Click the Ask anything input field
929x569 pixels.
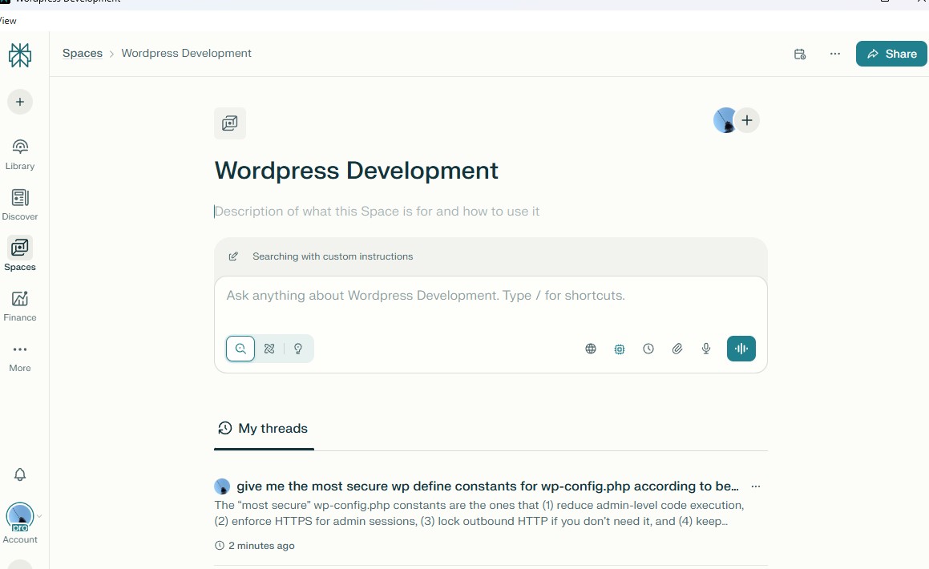[490, 296]
